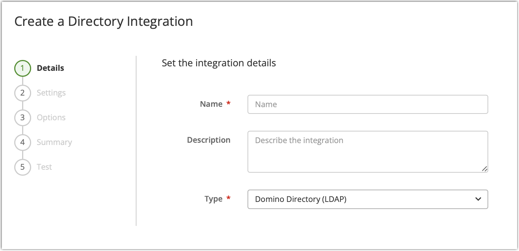Screen dimensions: 519x251
Task: Click the required asterisk beside Name
Action: (228, 104)
